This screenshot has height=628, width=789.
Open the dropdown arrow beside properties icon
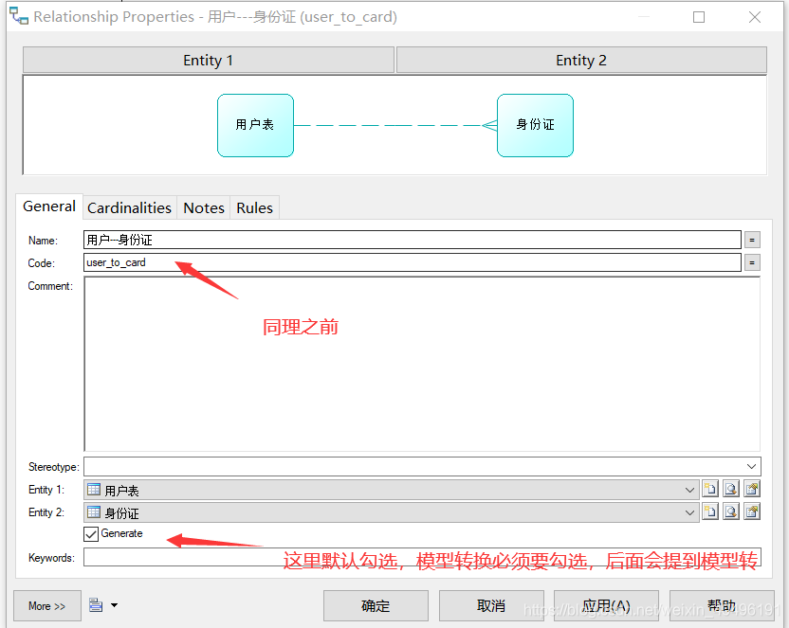pyautogui.click(x=114, y=605)
